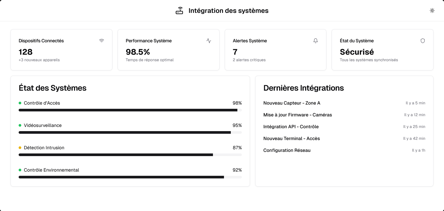This screenshot has width=444, height=211.
Task: Click the '2 alertes critiques' text
Action: tap(249, 60)
